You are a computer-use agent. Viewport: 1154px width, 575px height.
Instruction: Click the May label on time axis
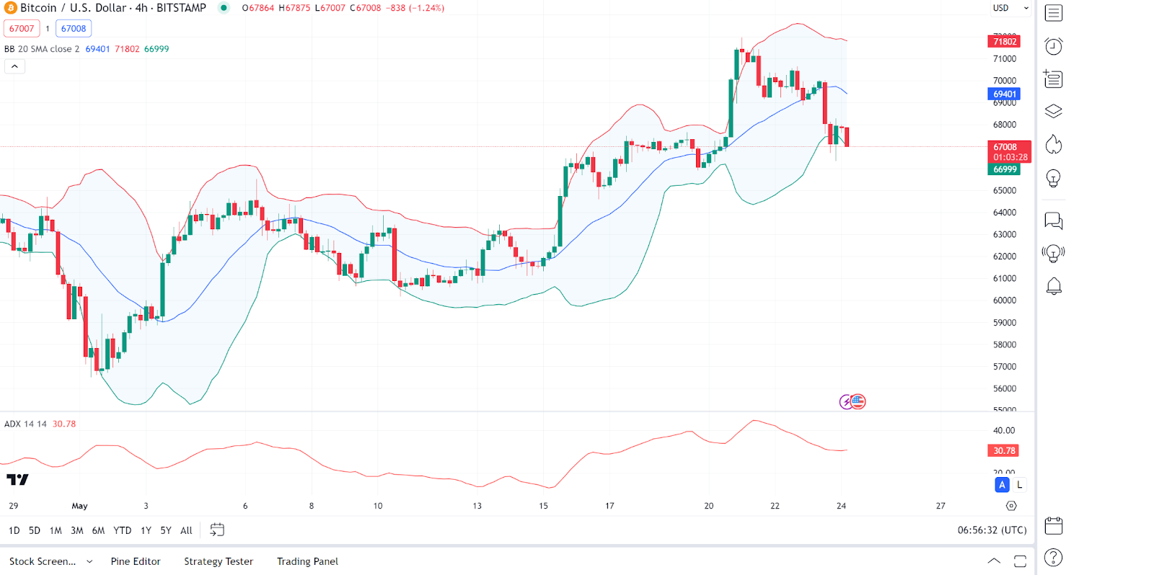pyautogui.click(x=79, y=506)
